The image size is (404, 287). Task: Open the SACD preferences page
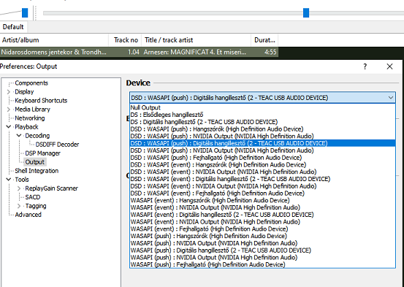click(x=33, y=197)
